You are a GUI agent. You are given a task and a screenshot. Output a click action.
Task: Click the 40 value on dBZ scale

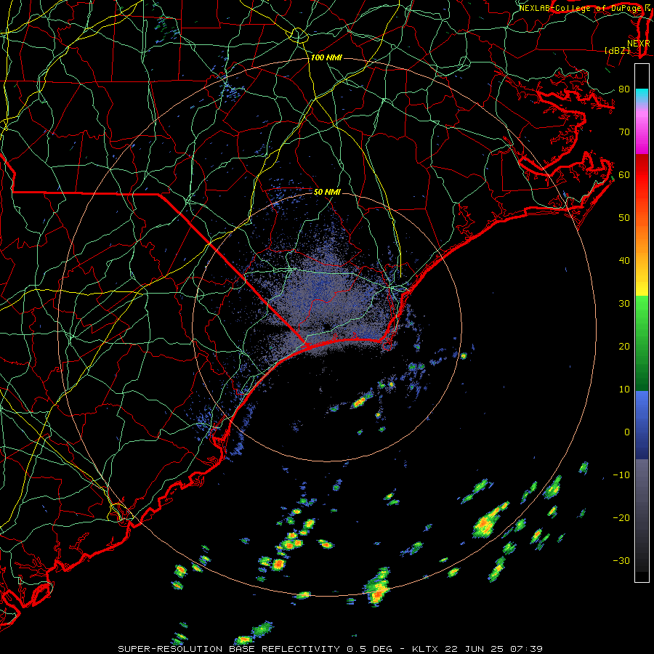(624, 261)
